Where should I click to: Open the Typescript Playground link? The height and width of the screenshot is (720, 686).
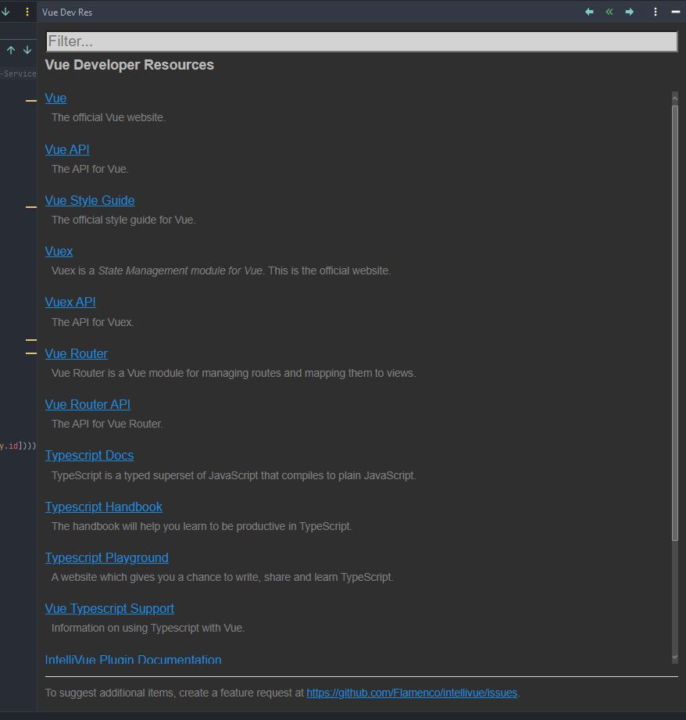click(x=106, y=558)
